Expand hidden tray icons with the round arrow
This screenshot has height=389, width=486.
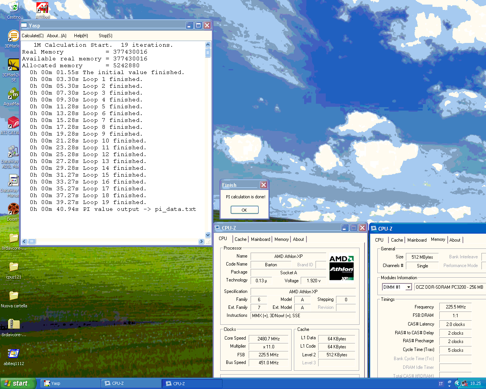tap(457, 383)
